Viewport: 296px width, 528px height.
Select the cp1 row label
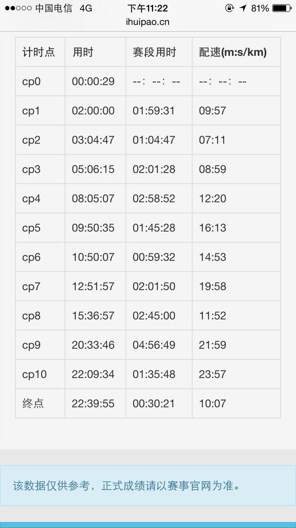pos(31,111)
